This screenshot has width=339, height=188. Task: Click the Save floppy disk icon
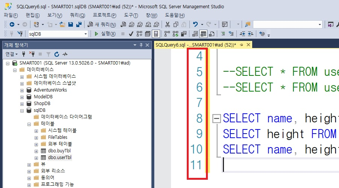point(71,24)
